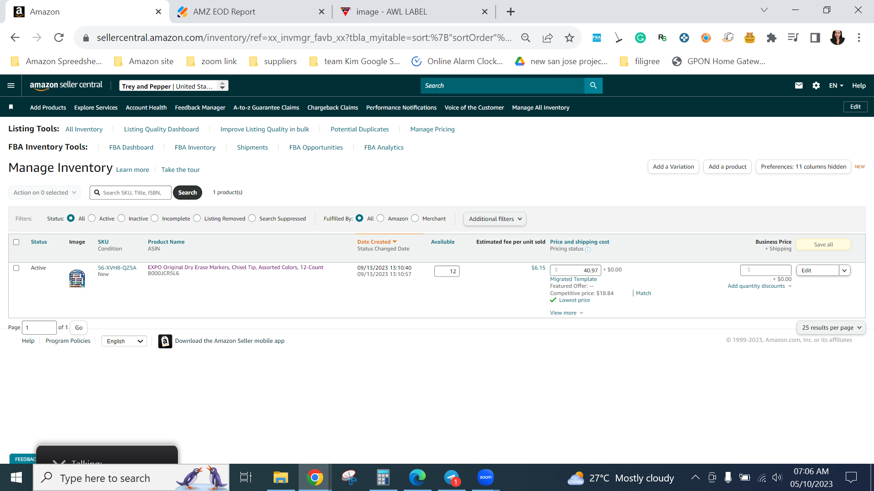Viewport: 874px width, 491px height.
Task: Open Telegram from the taskbar
Action: (x=452, y=477)
